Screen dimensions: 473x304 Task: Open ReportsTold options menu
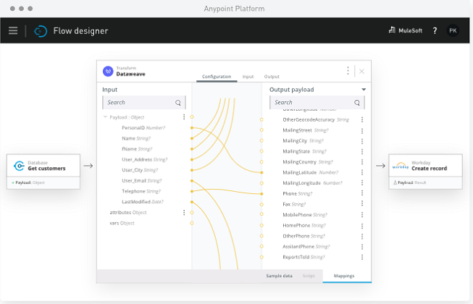(362, 257)
